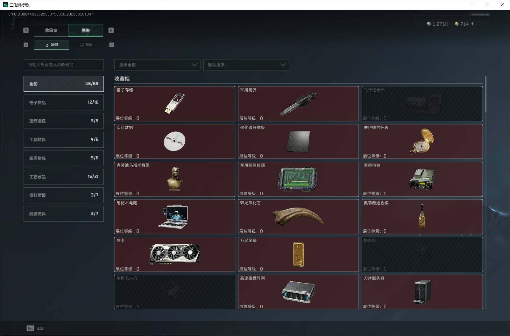Select the 全部 46/68 category

64,84
